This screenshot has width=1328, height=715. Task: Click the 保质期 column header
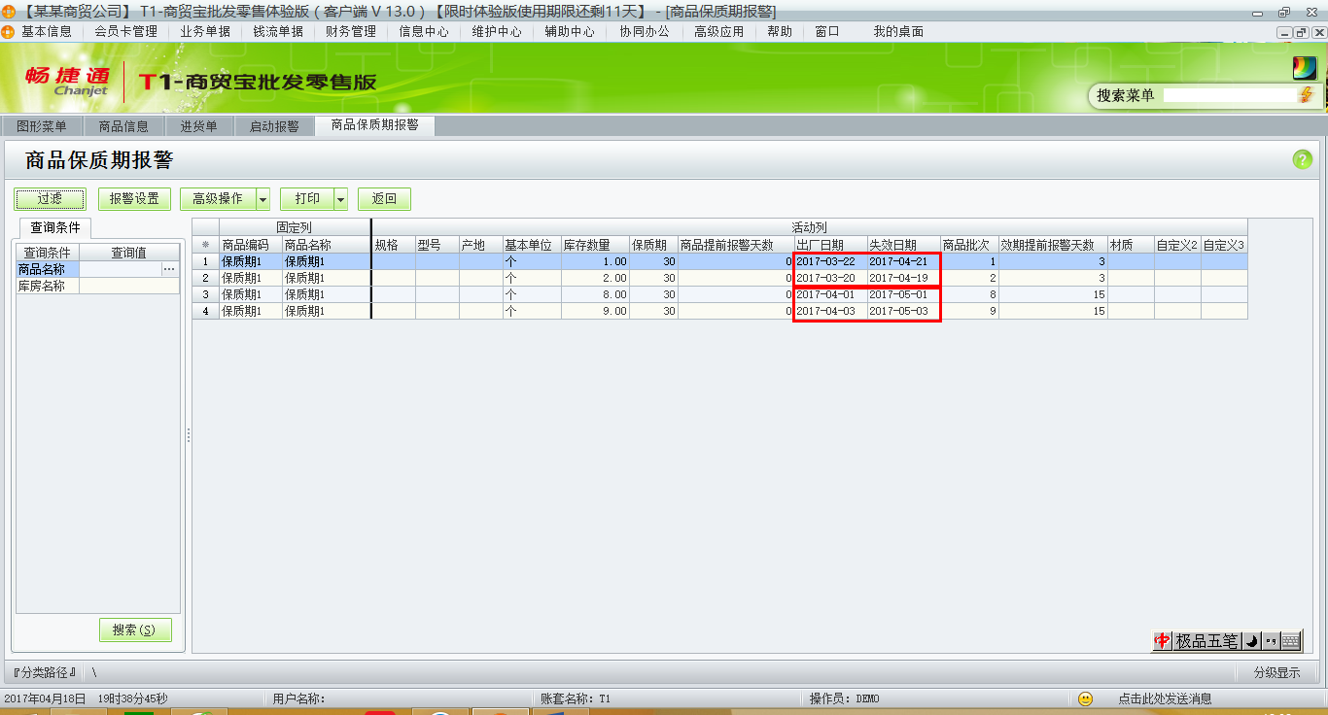click(x=653, y=245)
